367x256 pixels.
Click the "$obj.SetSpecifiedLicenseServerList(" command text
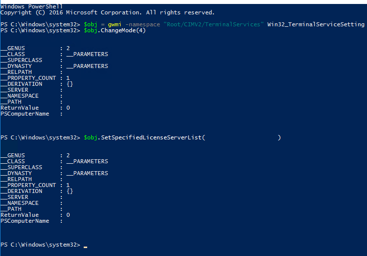[144, 137]
